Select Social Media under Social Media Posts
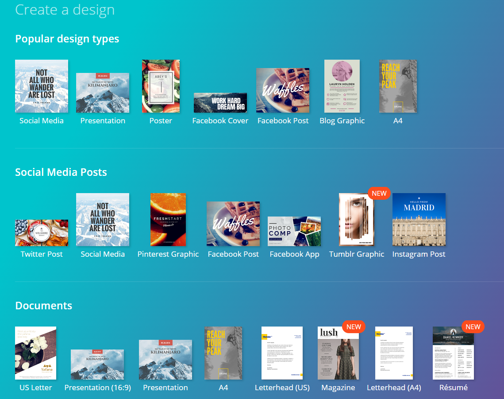This screenshot has width=504, height=399. pyautogui.click(x=103, y=220)
